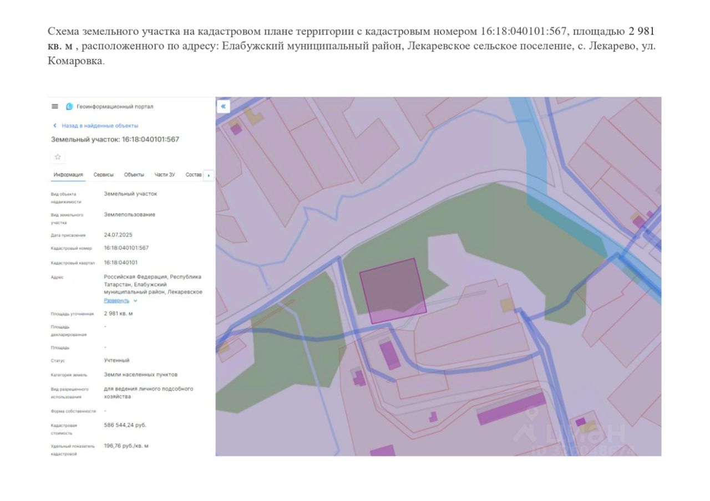Click the 'Дата присвоения' label
The width and height of the screenshot is (710, 501).
click(x=67, y=235)
